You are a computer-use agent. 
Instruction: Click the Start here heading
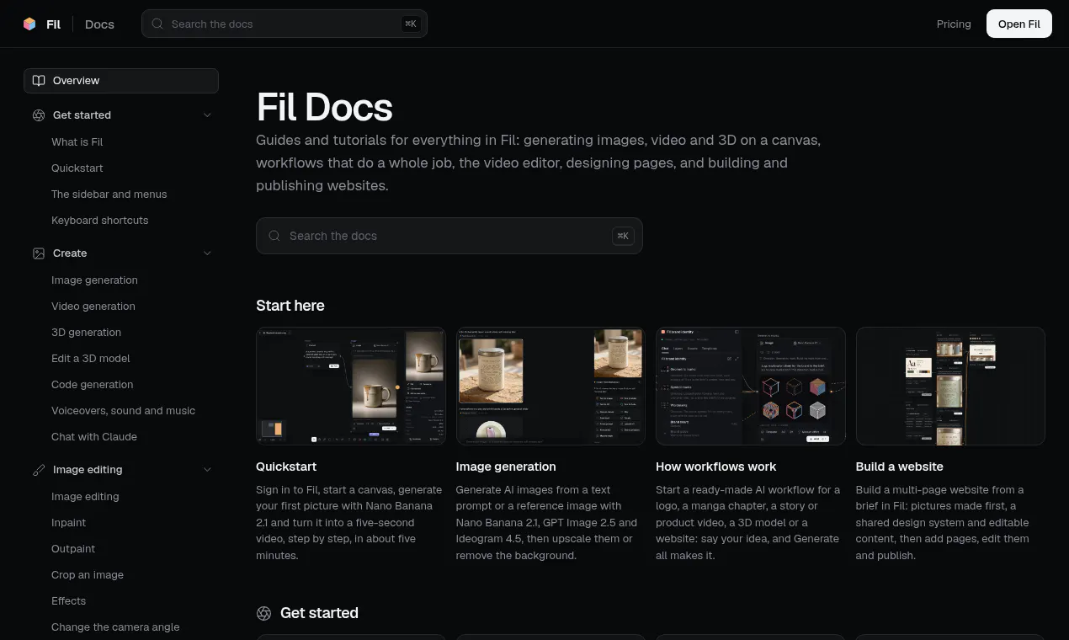[x=290, y=306]
